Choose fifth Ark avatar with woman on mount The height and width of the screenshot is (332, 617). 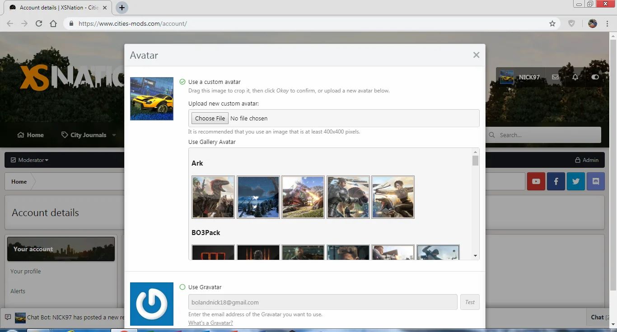(393, 197)
